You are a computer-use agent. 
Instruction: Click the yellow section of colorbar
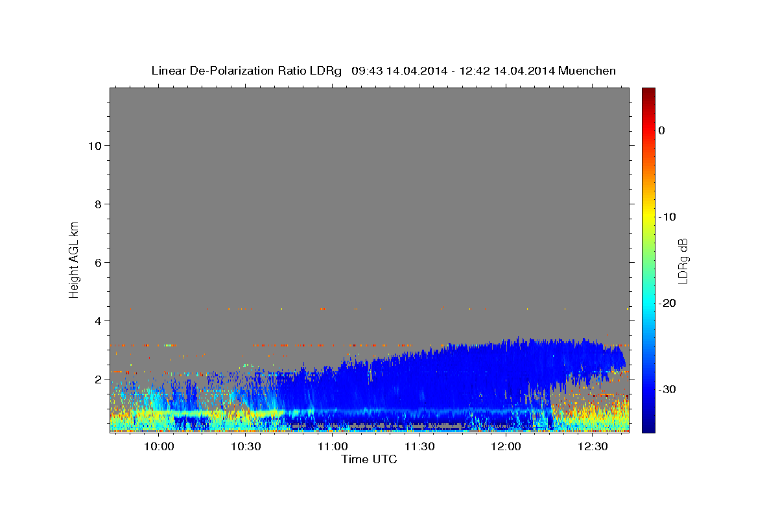coord(648,214)
